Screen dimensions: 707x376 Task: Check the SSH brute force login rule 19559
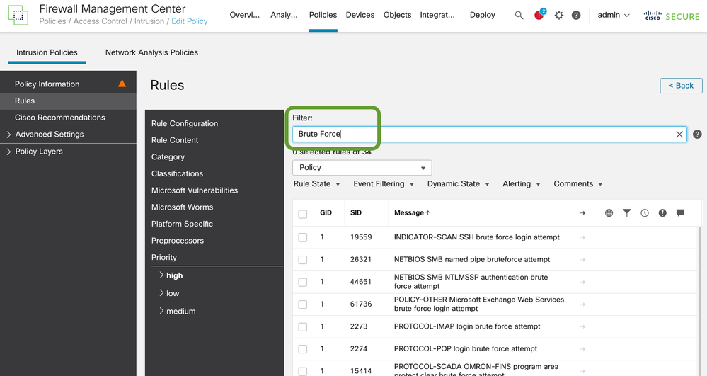tap(303, 237)
